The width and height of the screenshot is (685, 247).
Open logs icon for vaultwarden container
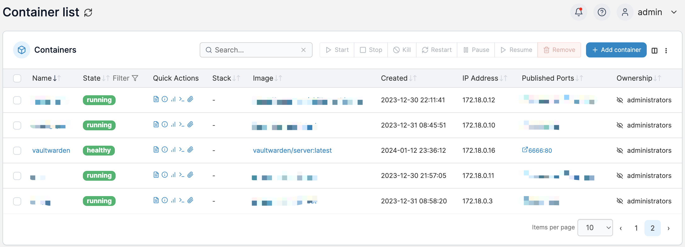coord(156,149)
